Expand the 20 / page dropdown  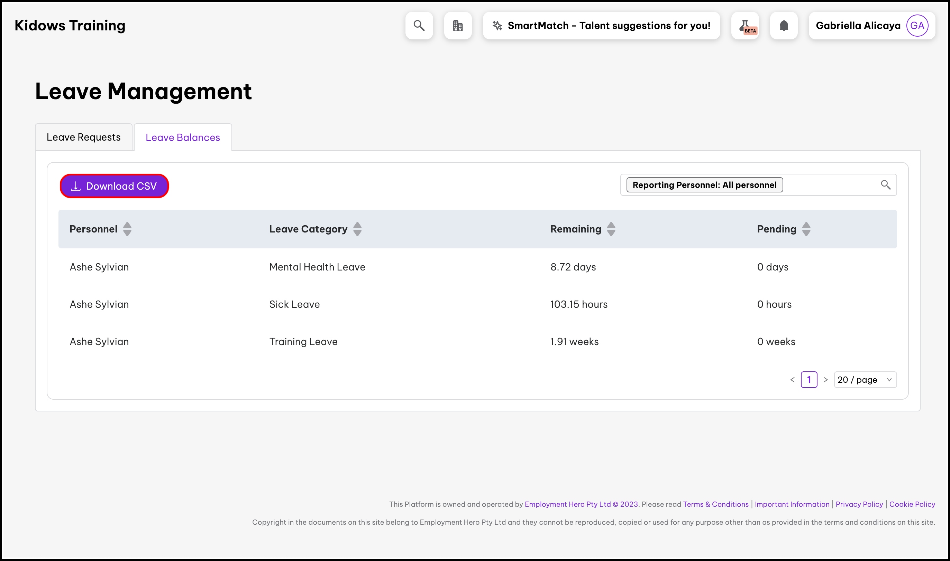[865, 380]
